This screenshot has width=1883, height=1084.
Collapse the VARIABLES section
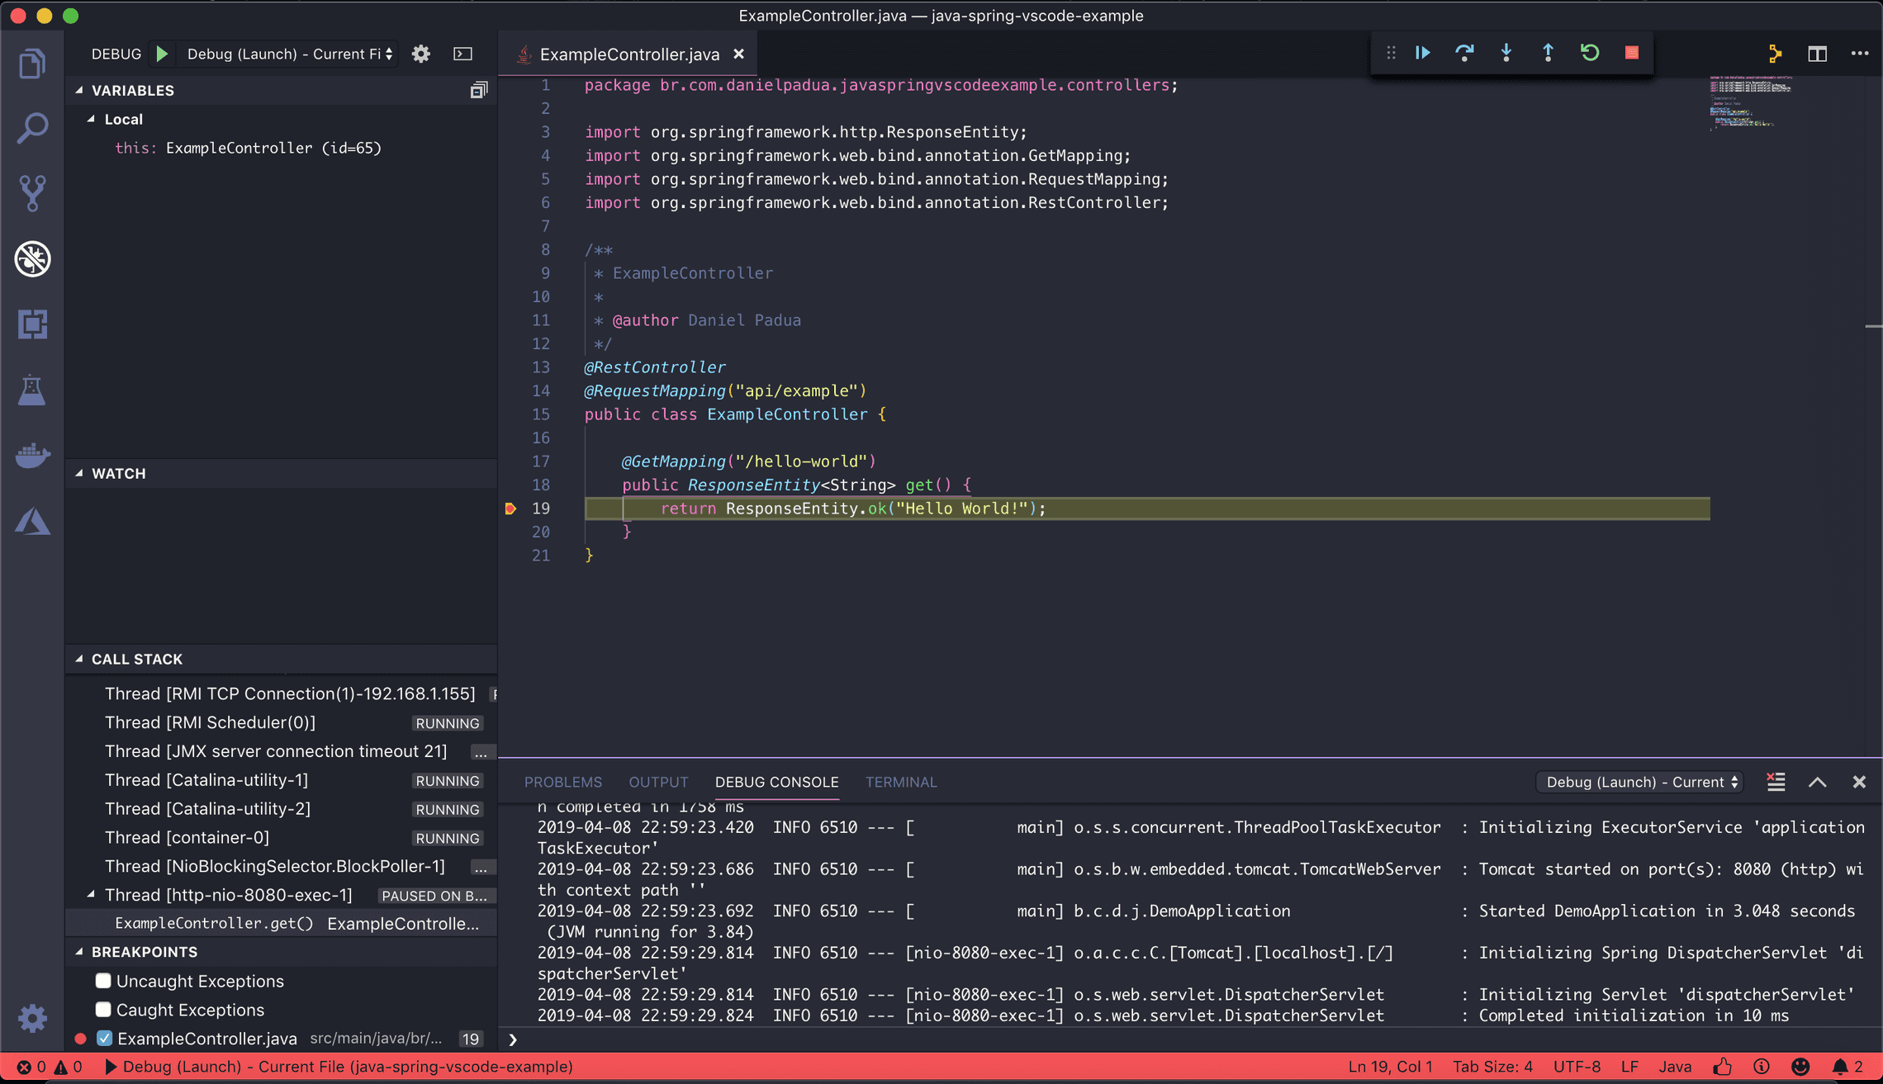click(x=78, y=90)
